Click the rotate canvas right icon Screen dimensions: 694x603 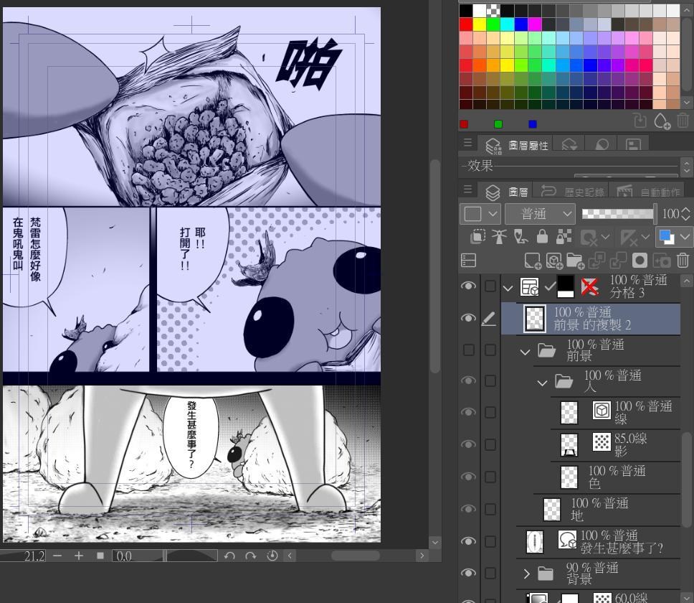click(250, 556)
